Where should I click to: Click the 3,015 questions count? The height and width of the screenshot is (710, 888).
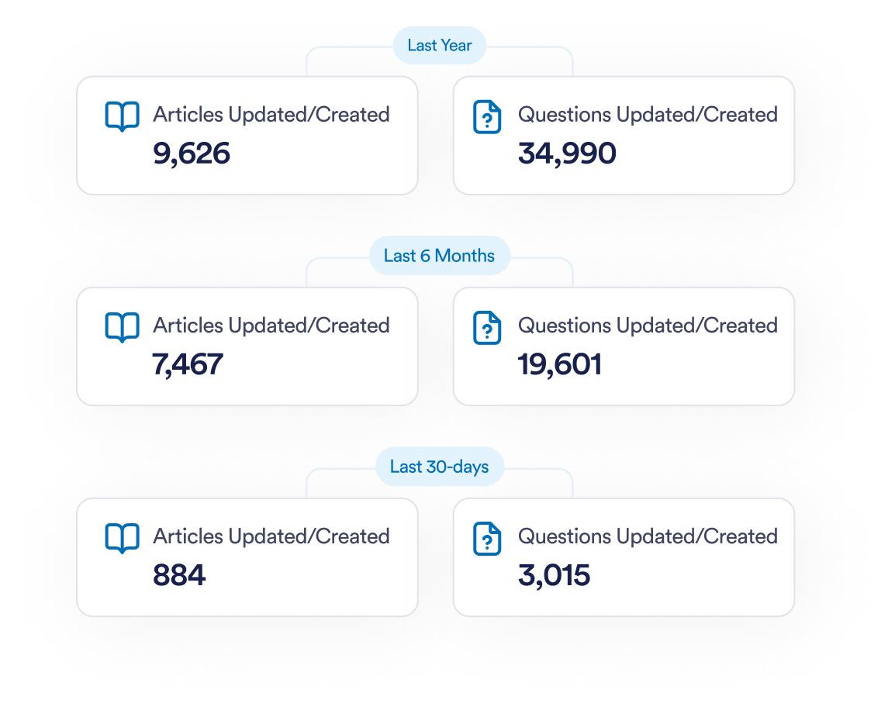tap(554, 575)
